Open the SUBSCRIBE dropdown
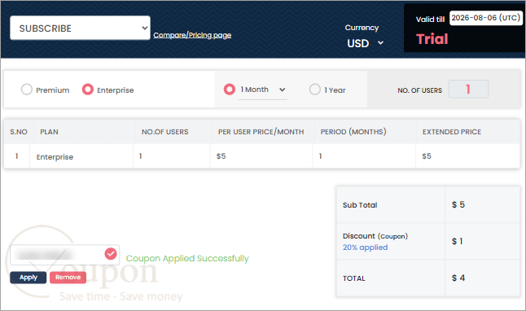The height and width of the screenshot is (311, 526). tap(80, 28)
